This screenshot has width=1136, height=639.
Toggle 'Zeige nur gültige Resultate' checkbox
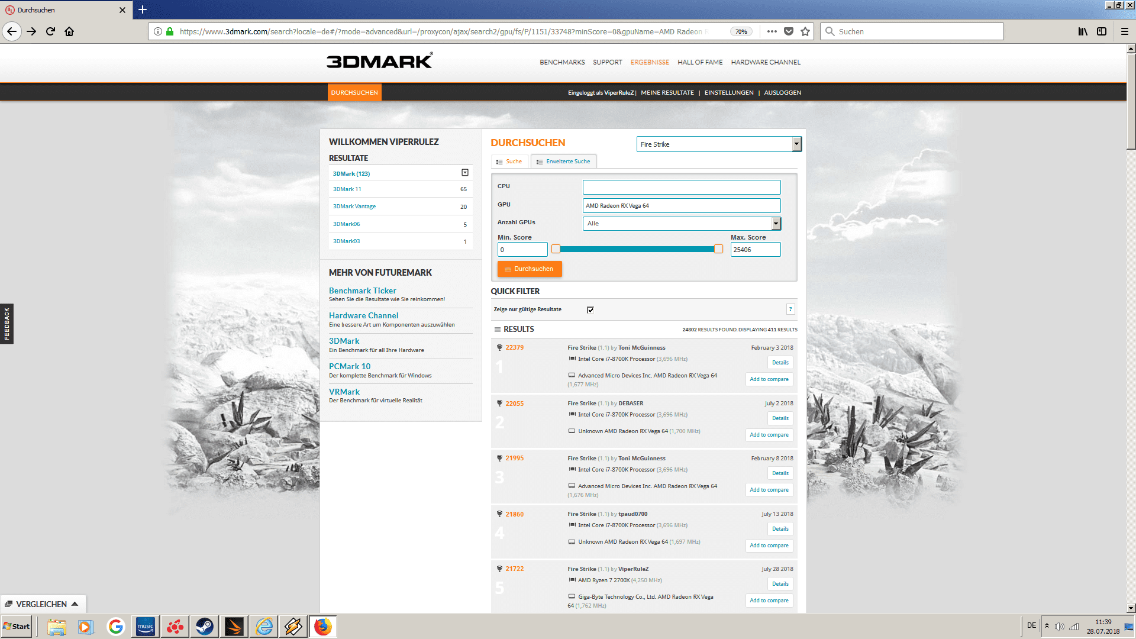click(x=590, y=310)
